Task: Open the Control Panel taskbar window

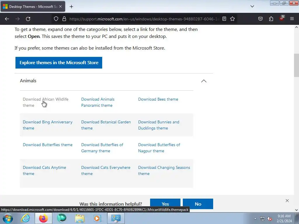Action: [x=116, y=218]
